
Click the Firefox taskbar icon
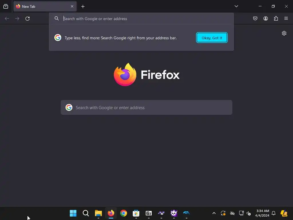[x=111, y=213]
